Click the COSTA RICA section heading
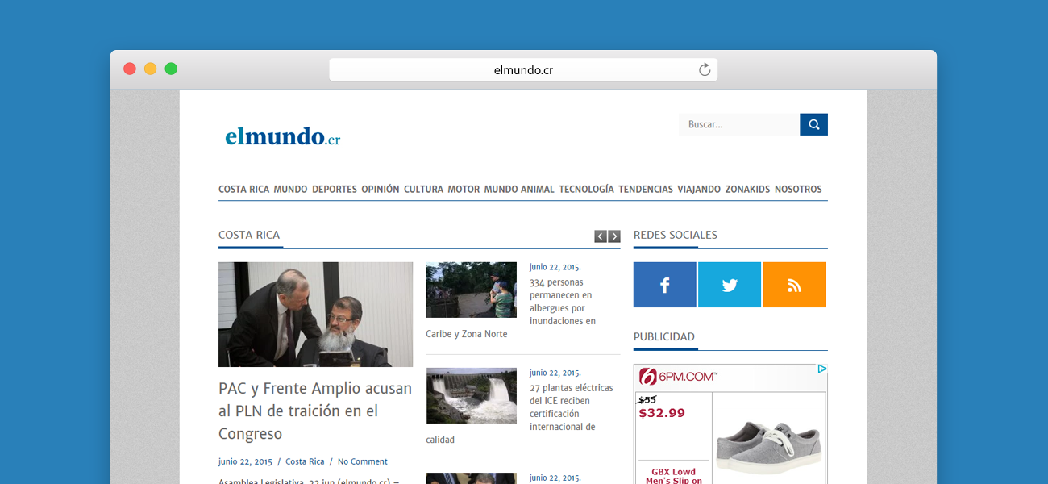Image resolution: width=1048 pixels, height=484 pixels. pyautogui.click(x=249, y=235)
